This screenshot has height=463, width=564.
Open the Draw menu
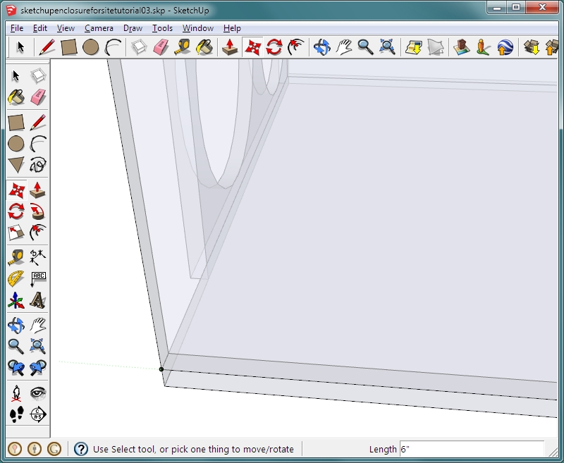pos(133,28)
